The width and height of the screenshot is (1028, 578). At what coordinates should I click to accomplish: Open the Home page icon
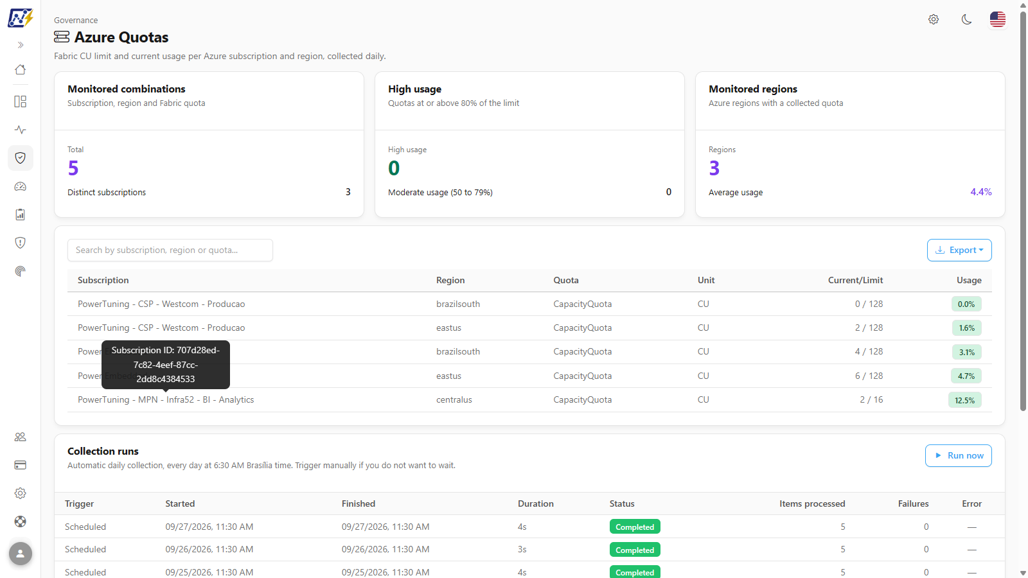[21, 69]
